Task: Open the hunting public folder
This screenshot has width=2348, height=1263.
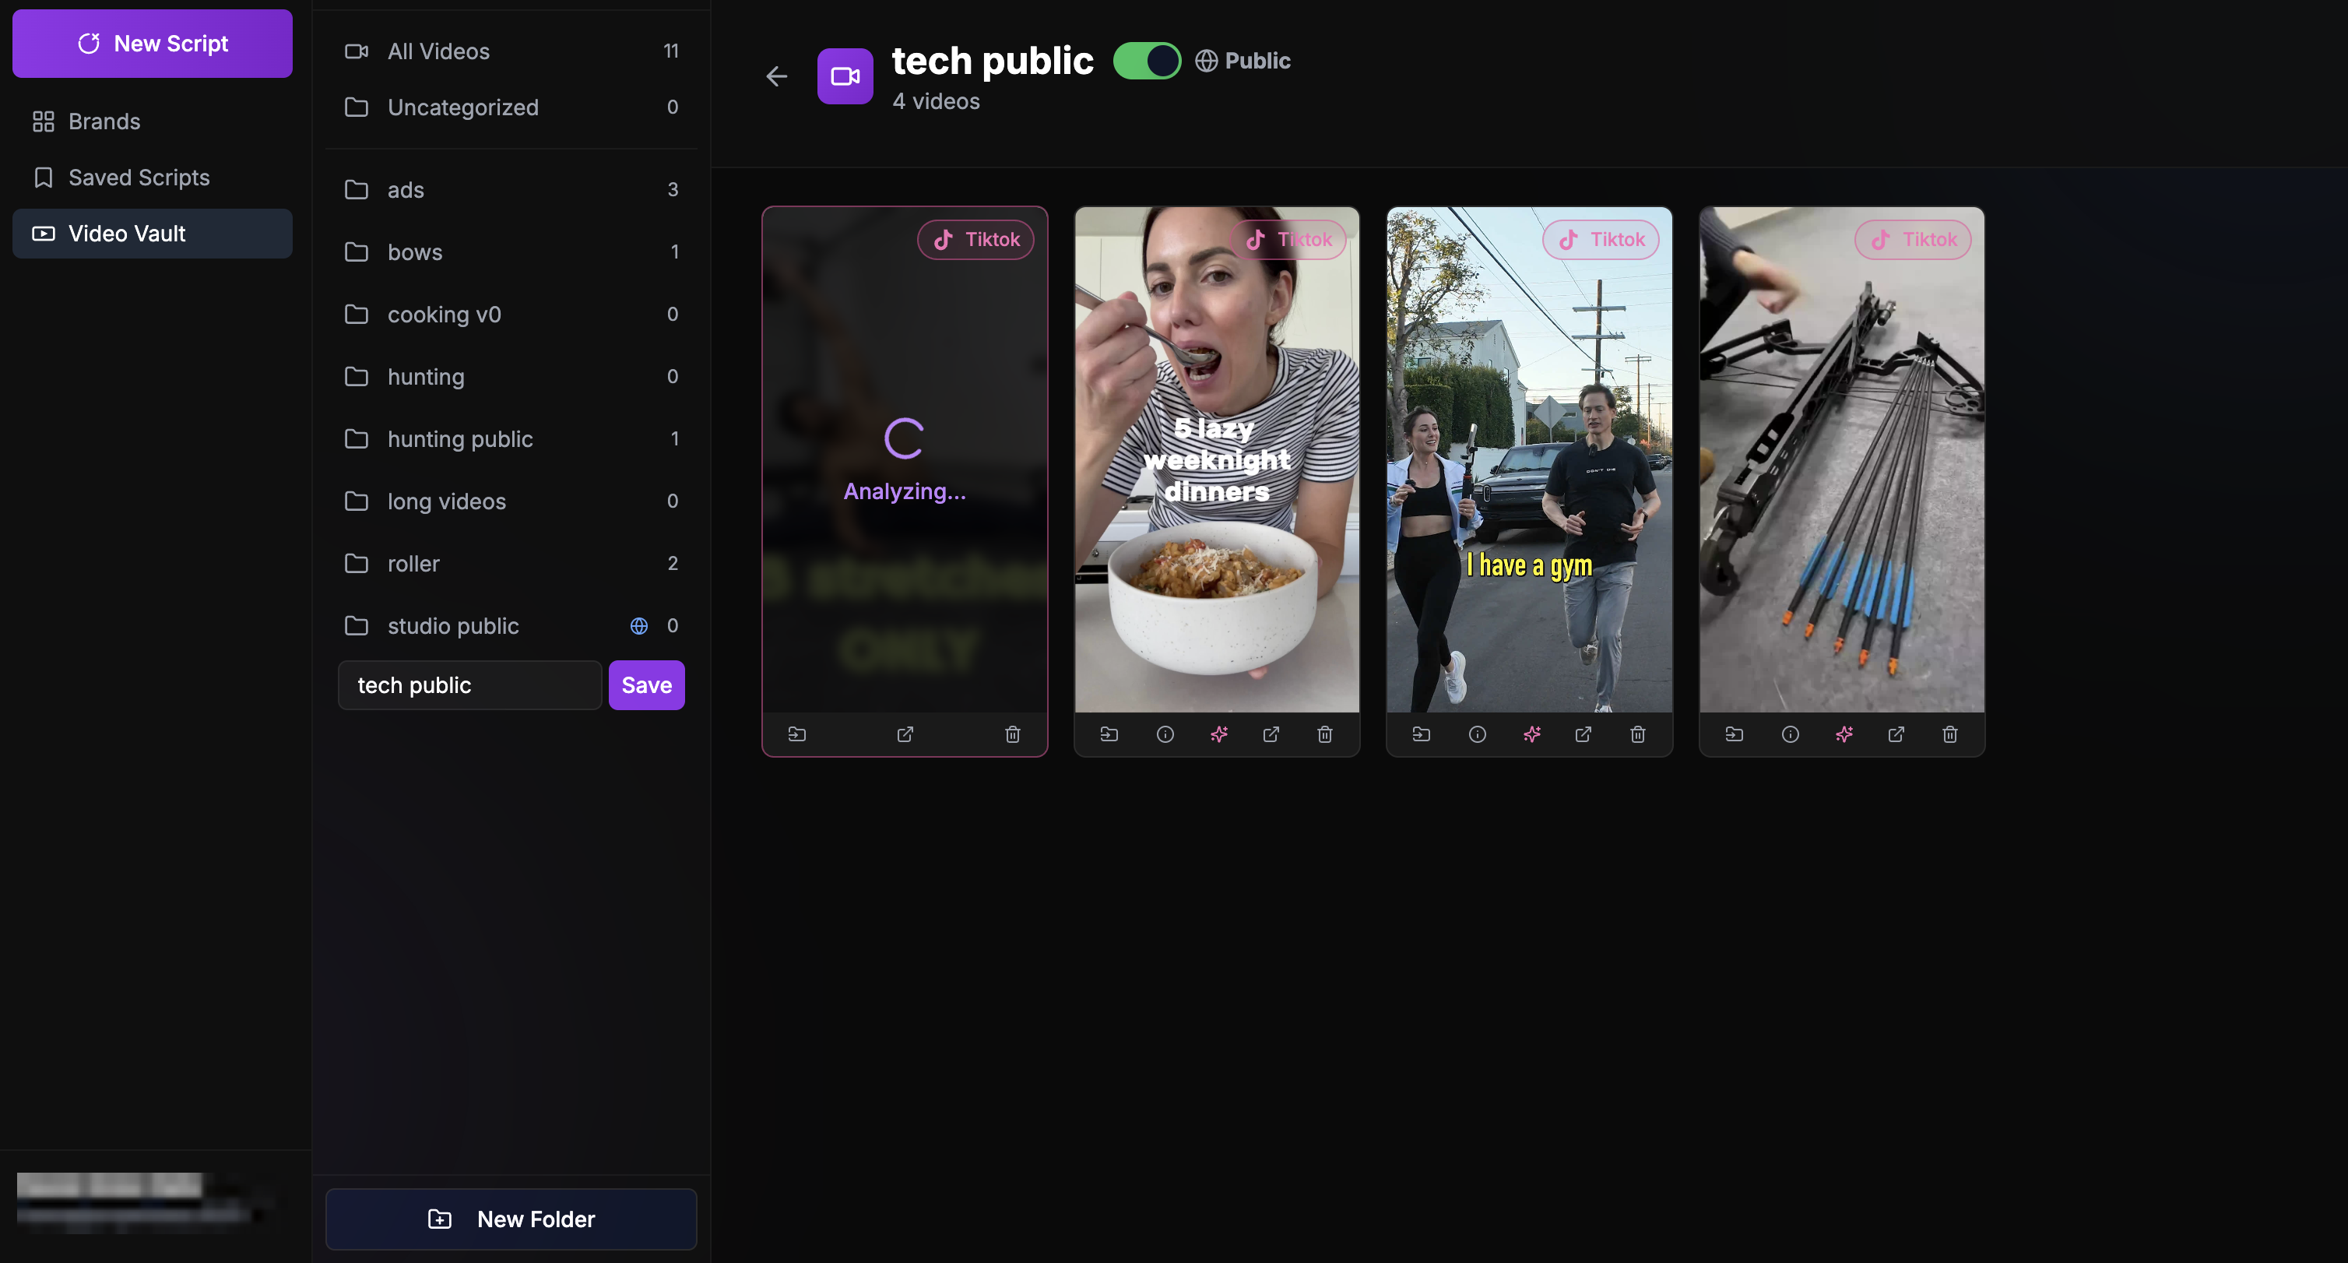Action: [x=459, y=438]
